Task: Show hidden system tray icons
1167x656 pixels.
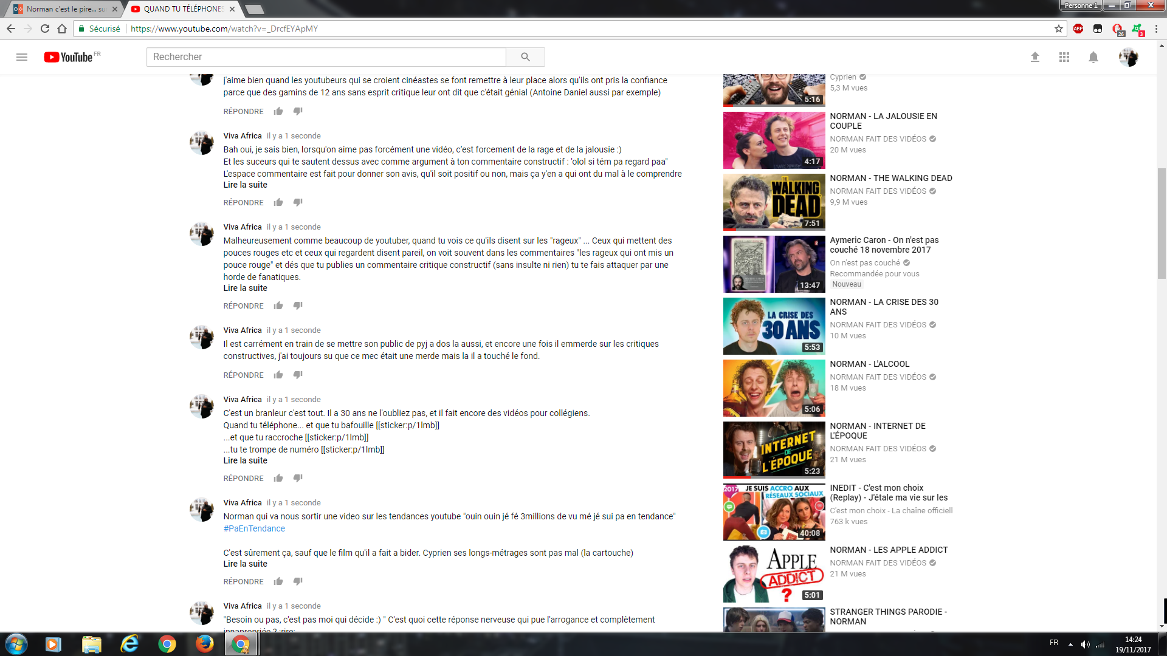Action: (x=1070, y=644)
